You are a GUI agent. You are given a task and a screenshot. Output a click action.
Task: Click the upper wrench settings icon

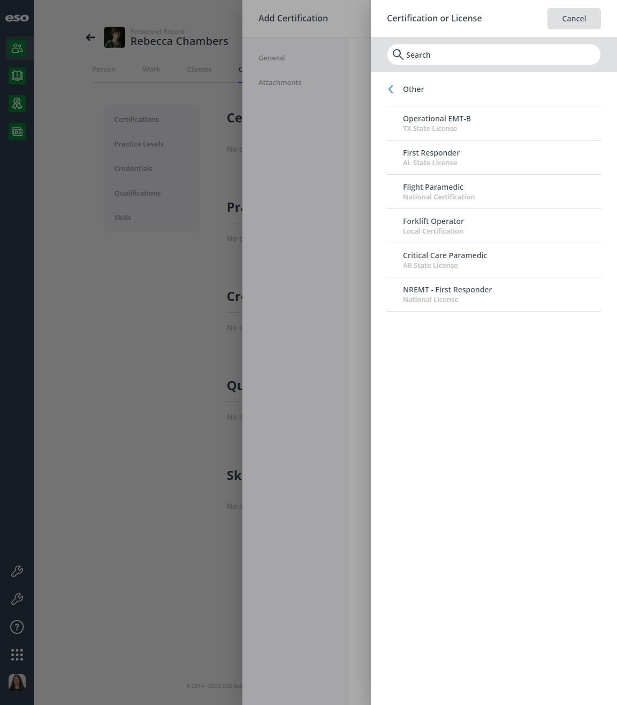pyautogui.click(x=17, y=571)
